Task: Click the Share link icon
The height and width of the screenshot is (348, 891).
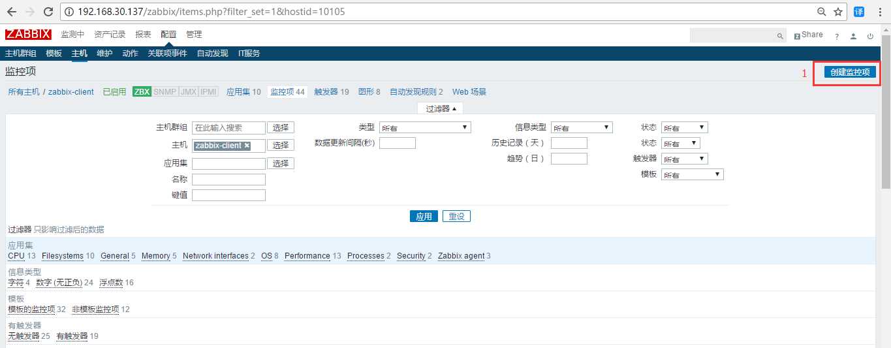Action: pyautogui.click(x=808, y=35)
